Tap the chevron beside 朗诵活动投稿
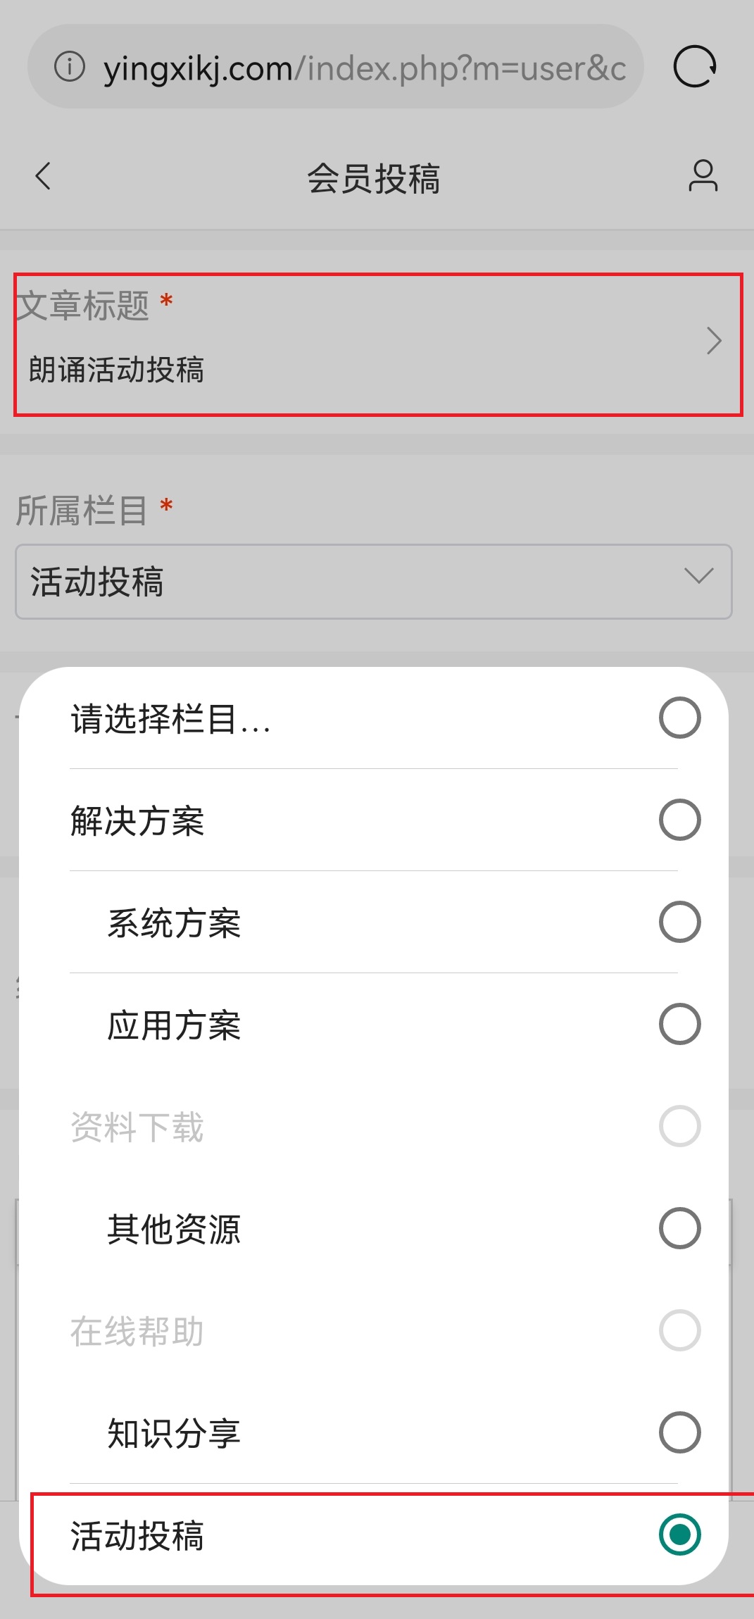 (714, 341)
